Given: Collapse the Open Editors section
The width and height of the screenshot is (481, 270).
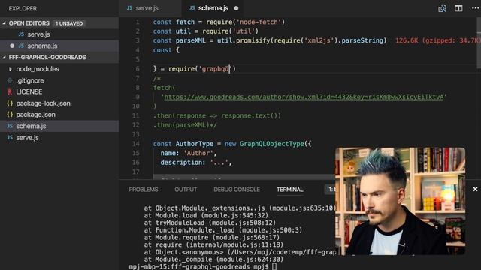Looking at the screenshot, I should 4,23.
